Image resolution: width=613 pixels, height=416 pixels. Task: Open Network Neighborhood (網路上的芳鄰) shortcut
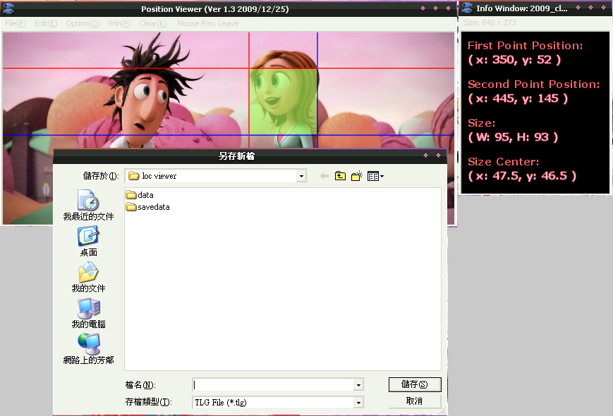(x=88, y=349)
